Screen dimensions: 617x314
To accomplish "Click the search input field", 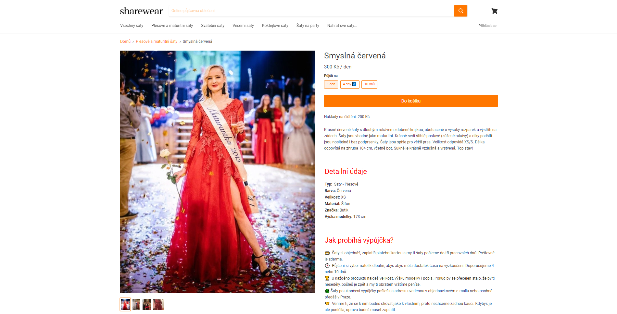I will pos(311,11).
